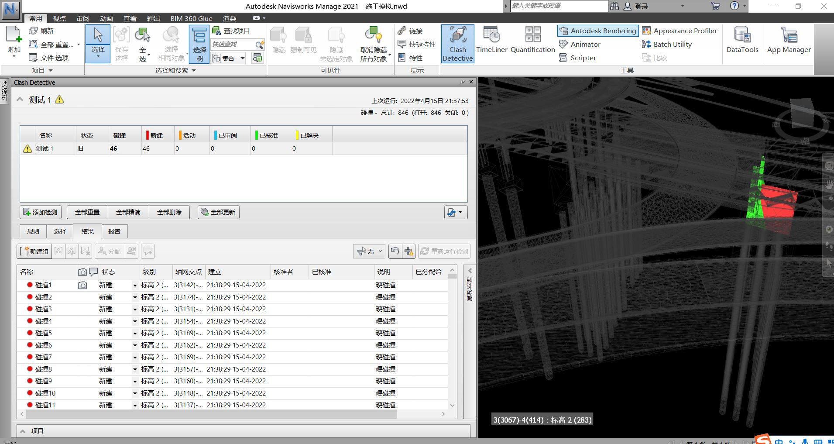This screenshot has width=834, height=444.
Task: Click the Navisworks application menu logo
Action: pos(10,9)
